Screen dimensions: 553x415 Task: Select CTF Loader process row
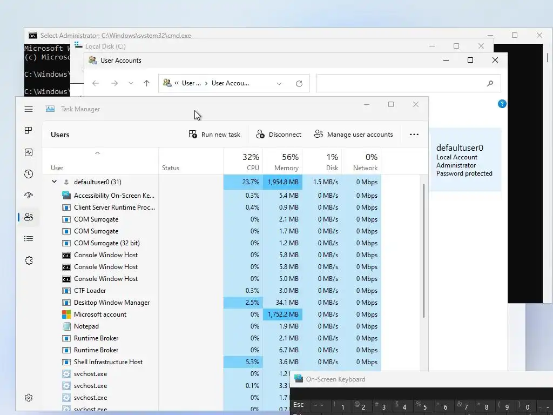click(212, 291)
